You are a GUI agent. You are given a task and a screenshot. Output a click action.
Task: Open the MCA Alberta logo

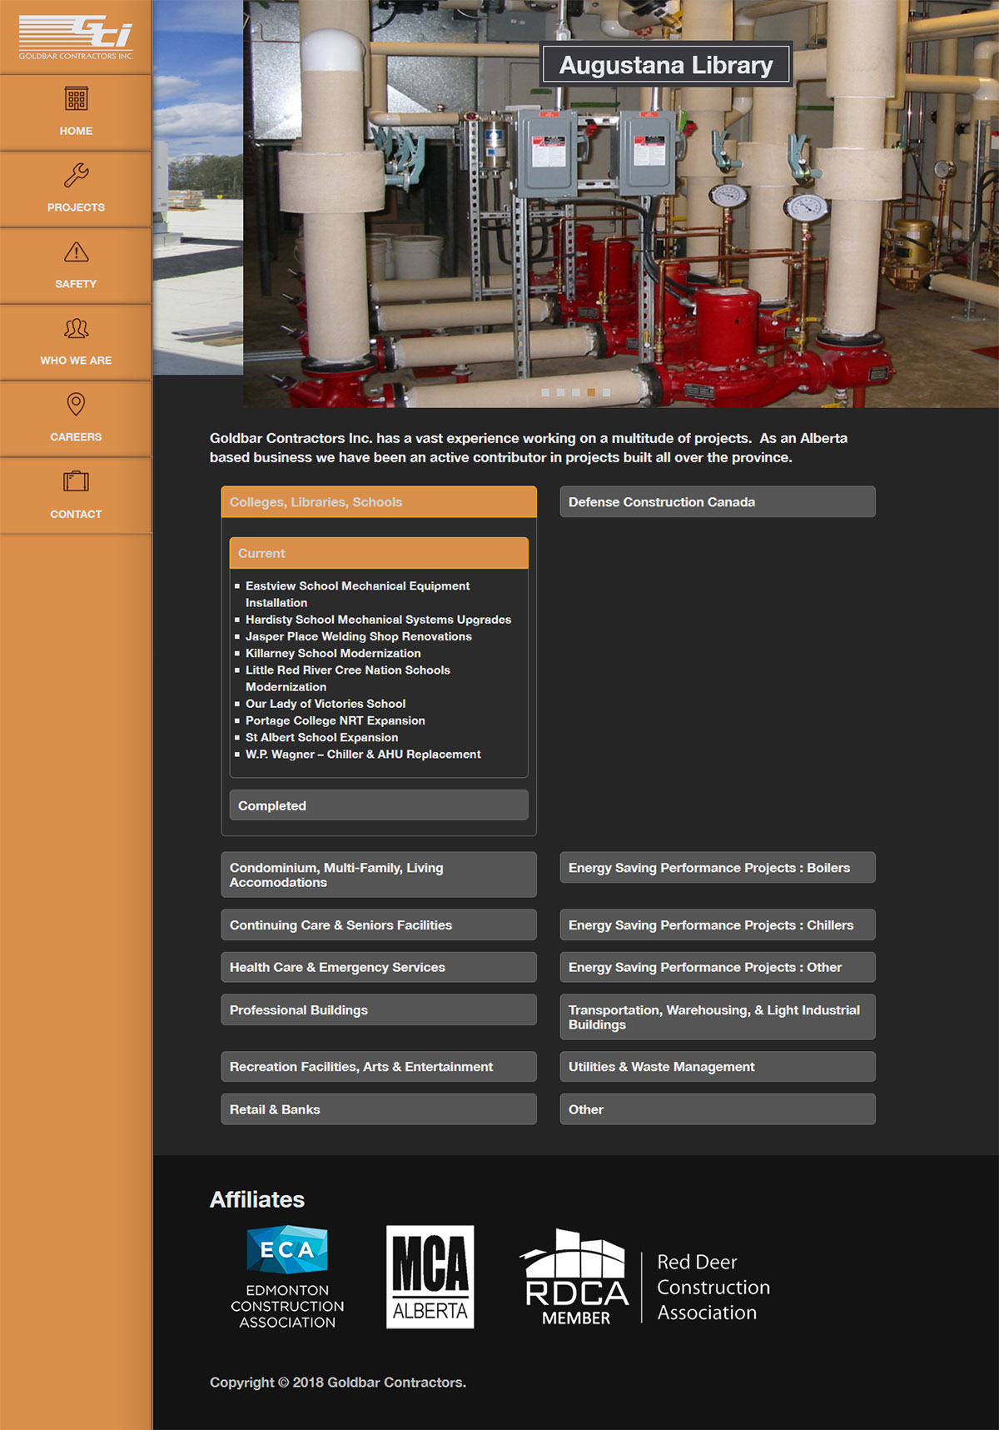[430, 1277]
